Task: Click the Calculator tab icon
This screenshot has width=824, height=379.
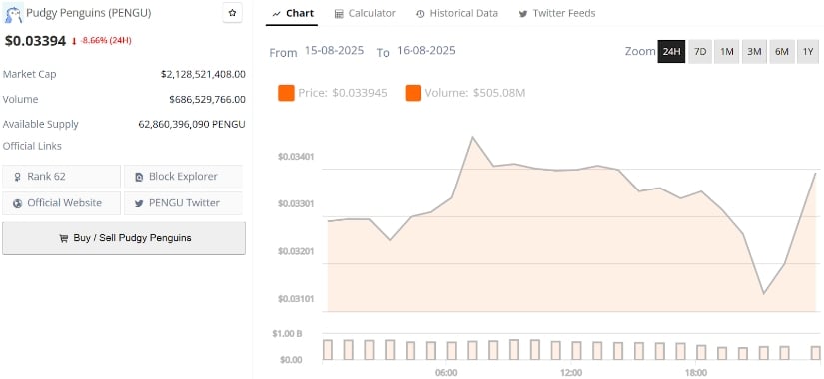Action: tap(339, 14)
